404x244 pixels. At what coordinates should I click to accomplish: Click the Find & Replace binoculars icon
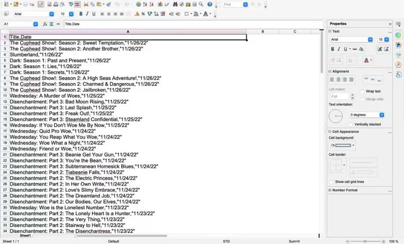coord(175,4)
